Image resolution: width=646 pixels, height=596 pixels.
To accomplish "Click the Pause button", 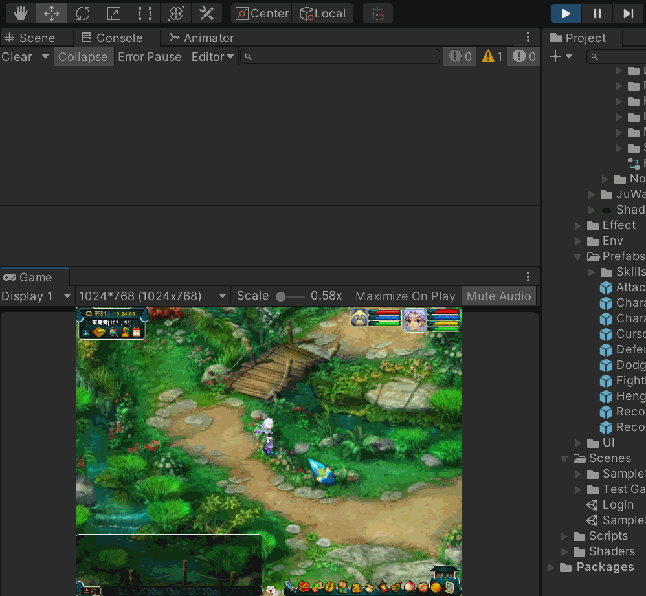I will 597,14.
